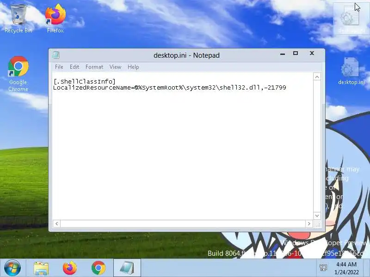The height and width of the screenshot is (277, 370).
Task: Select the Firefox desktop shortcut
Action: point(55,18)
